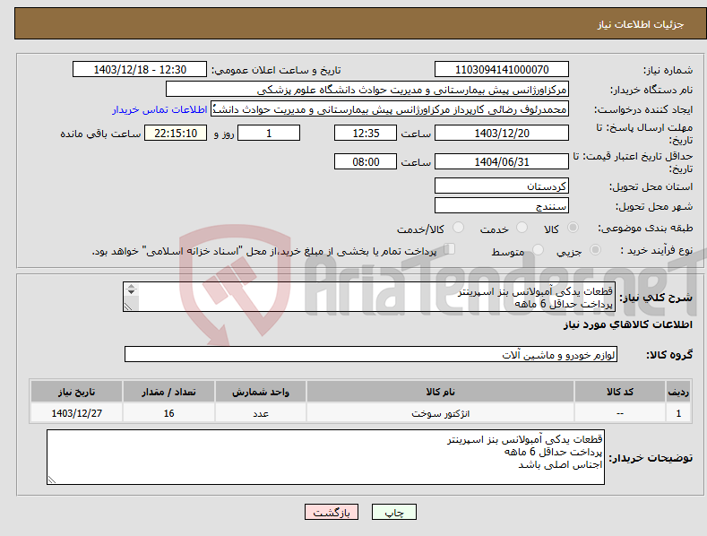Click the چاپ (print) button
707x536 pixels.
tap(393, 512)
